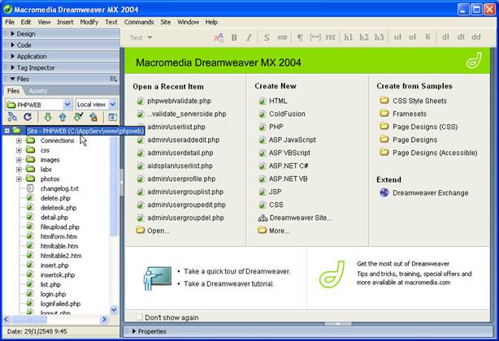The height and width of the screenshot is (341, 499).
Task: Collapse the Files panel group
Action: coord(12,79)
